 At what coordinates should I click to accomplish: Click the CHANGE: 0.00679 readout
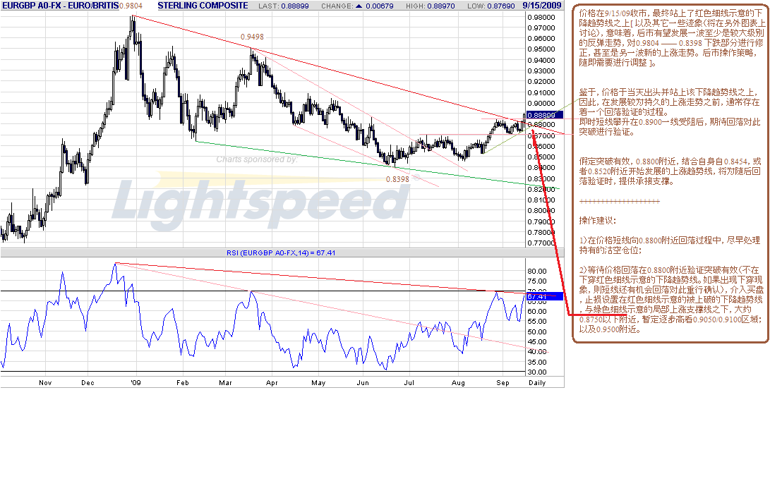357,6
